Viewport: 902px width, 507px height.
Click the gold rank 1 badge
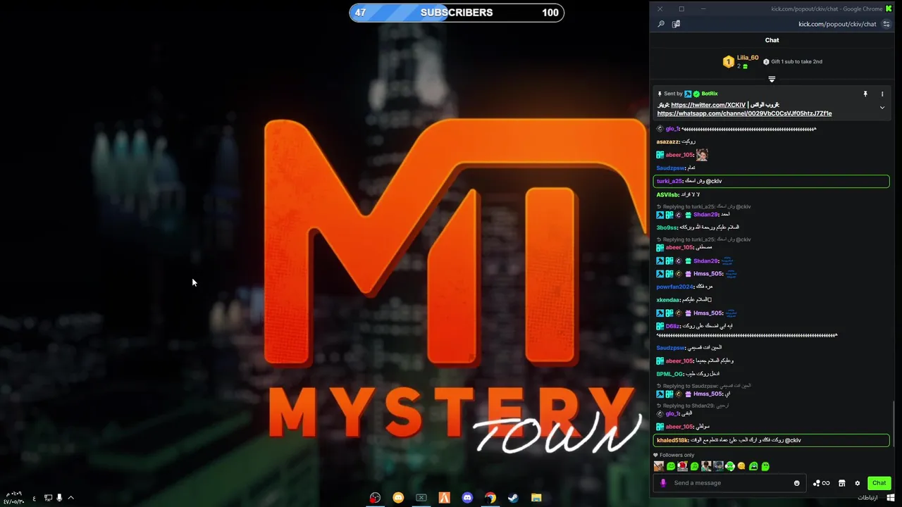point(729,62)
